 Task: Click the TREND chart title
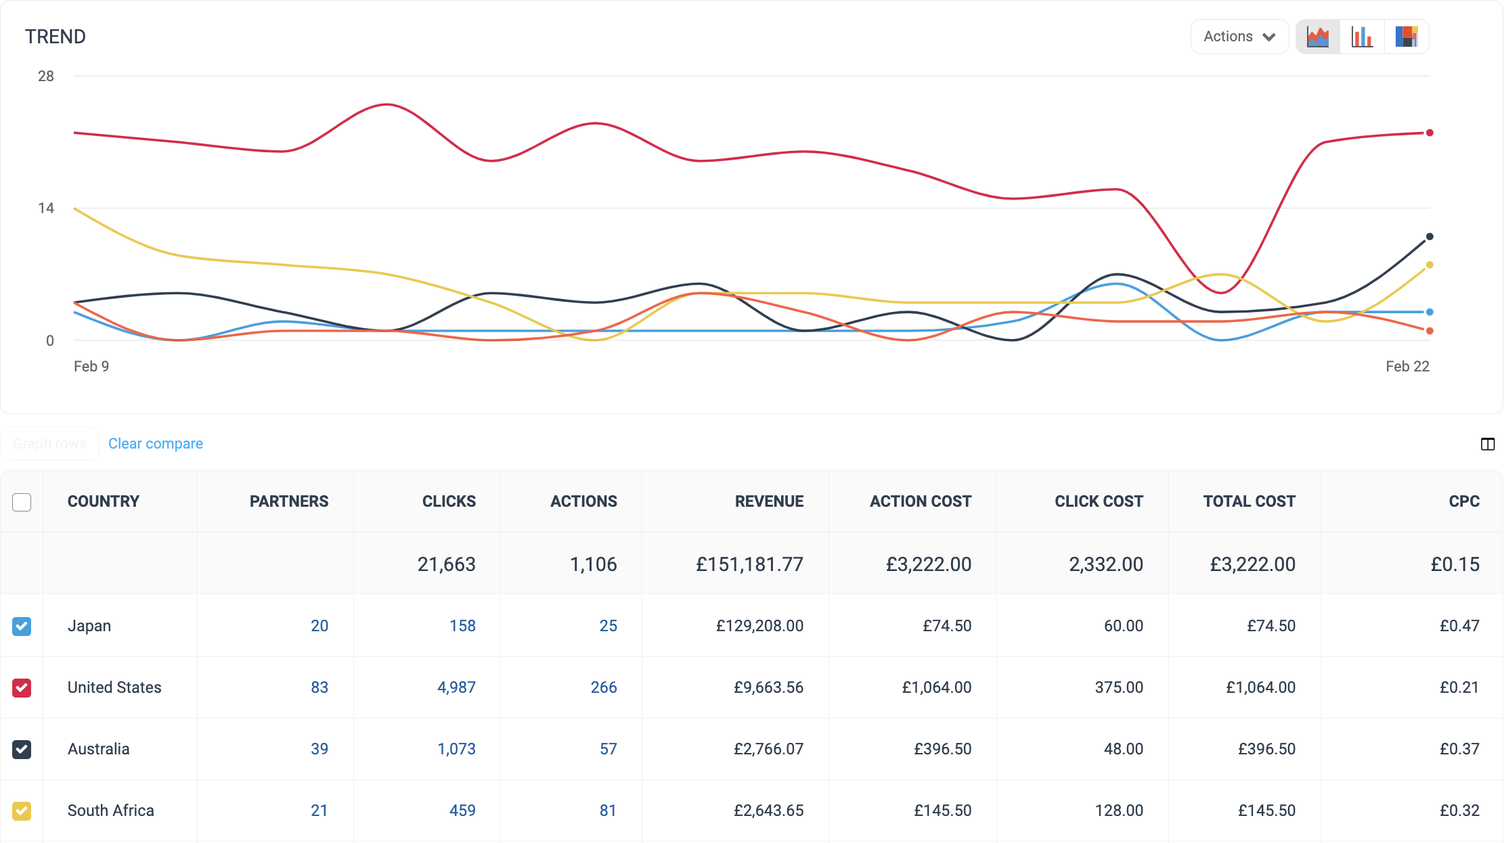coord(56,37)
